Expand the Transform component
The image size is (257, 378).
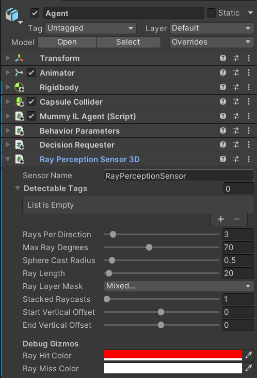(x=8, y=58)
